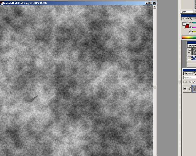This screenshot has width=196, height=156.
Task: Click the red background color swatch
Action: (x=187, y=26)
